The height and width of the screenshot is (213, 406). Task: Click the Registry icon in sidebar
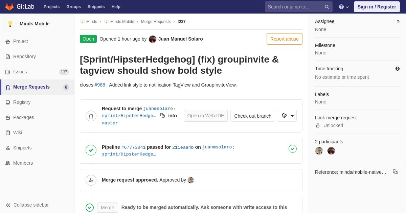[8, 102]
